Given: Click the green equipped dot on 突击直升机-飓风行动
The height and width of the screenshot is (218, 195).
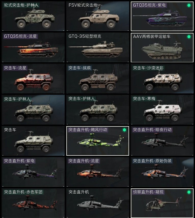Looking at the screenshot, I should click(124, 130).
